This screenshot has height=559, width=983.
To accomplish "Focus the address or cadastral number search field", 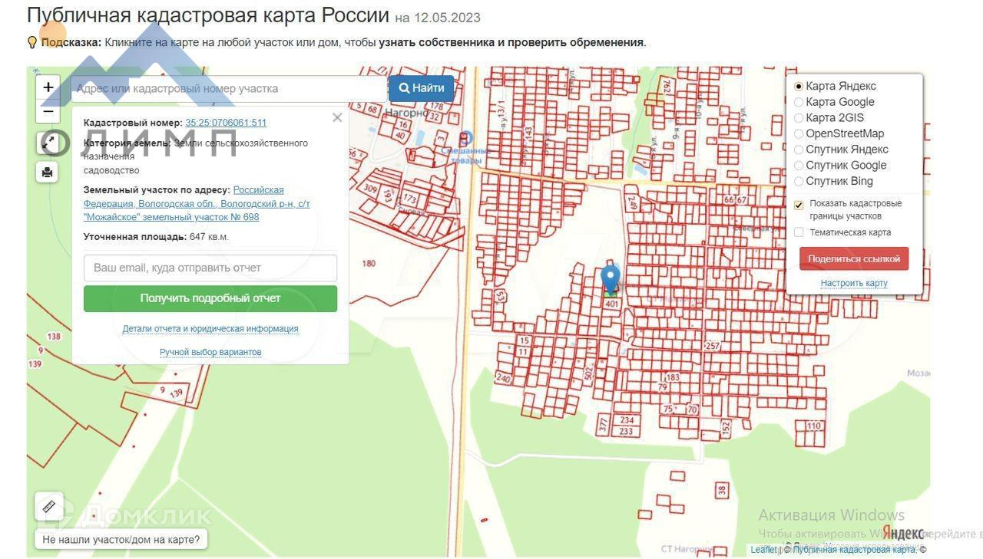I will click(x=229, y=88).
